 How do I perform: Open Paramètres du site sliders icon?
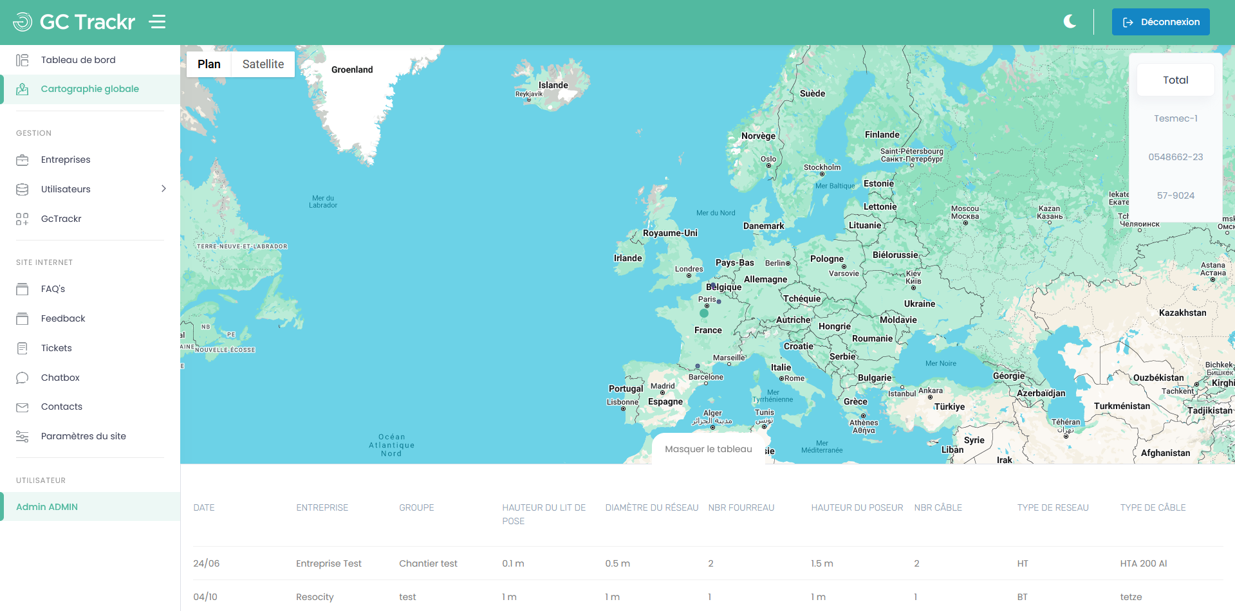pyautogui.click(x=23, y=437)
